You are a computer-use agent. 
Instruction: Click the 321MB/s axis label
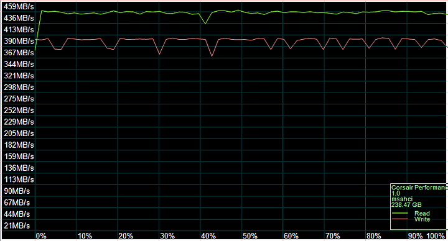click(x=19, y=76)
